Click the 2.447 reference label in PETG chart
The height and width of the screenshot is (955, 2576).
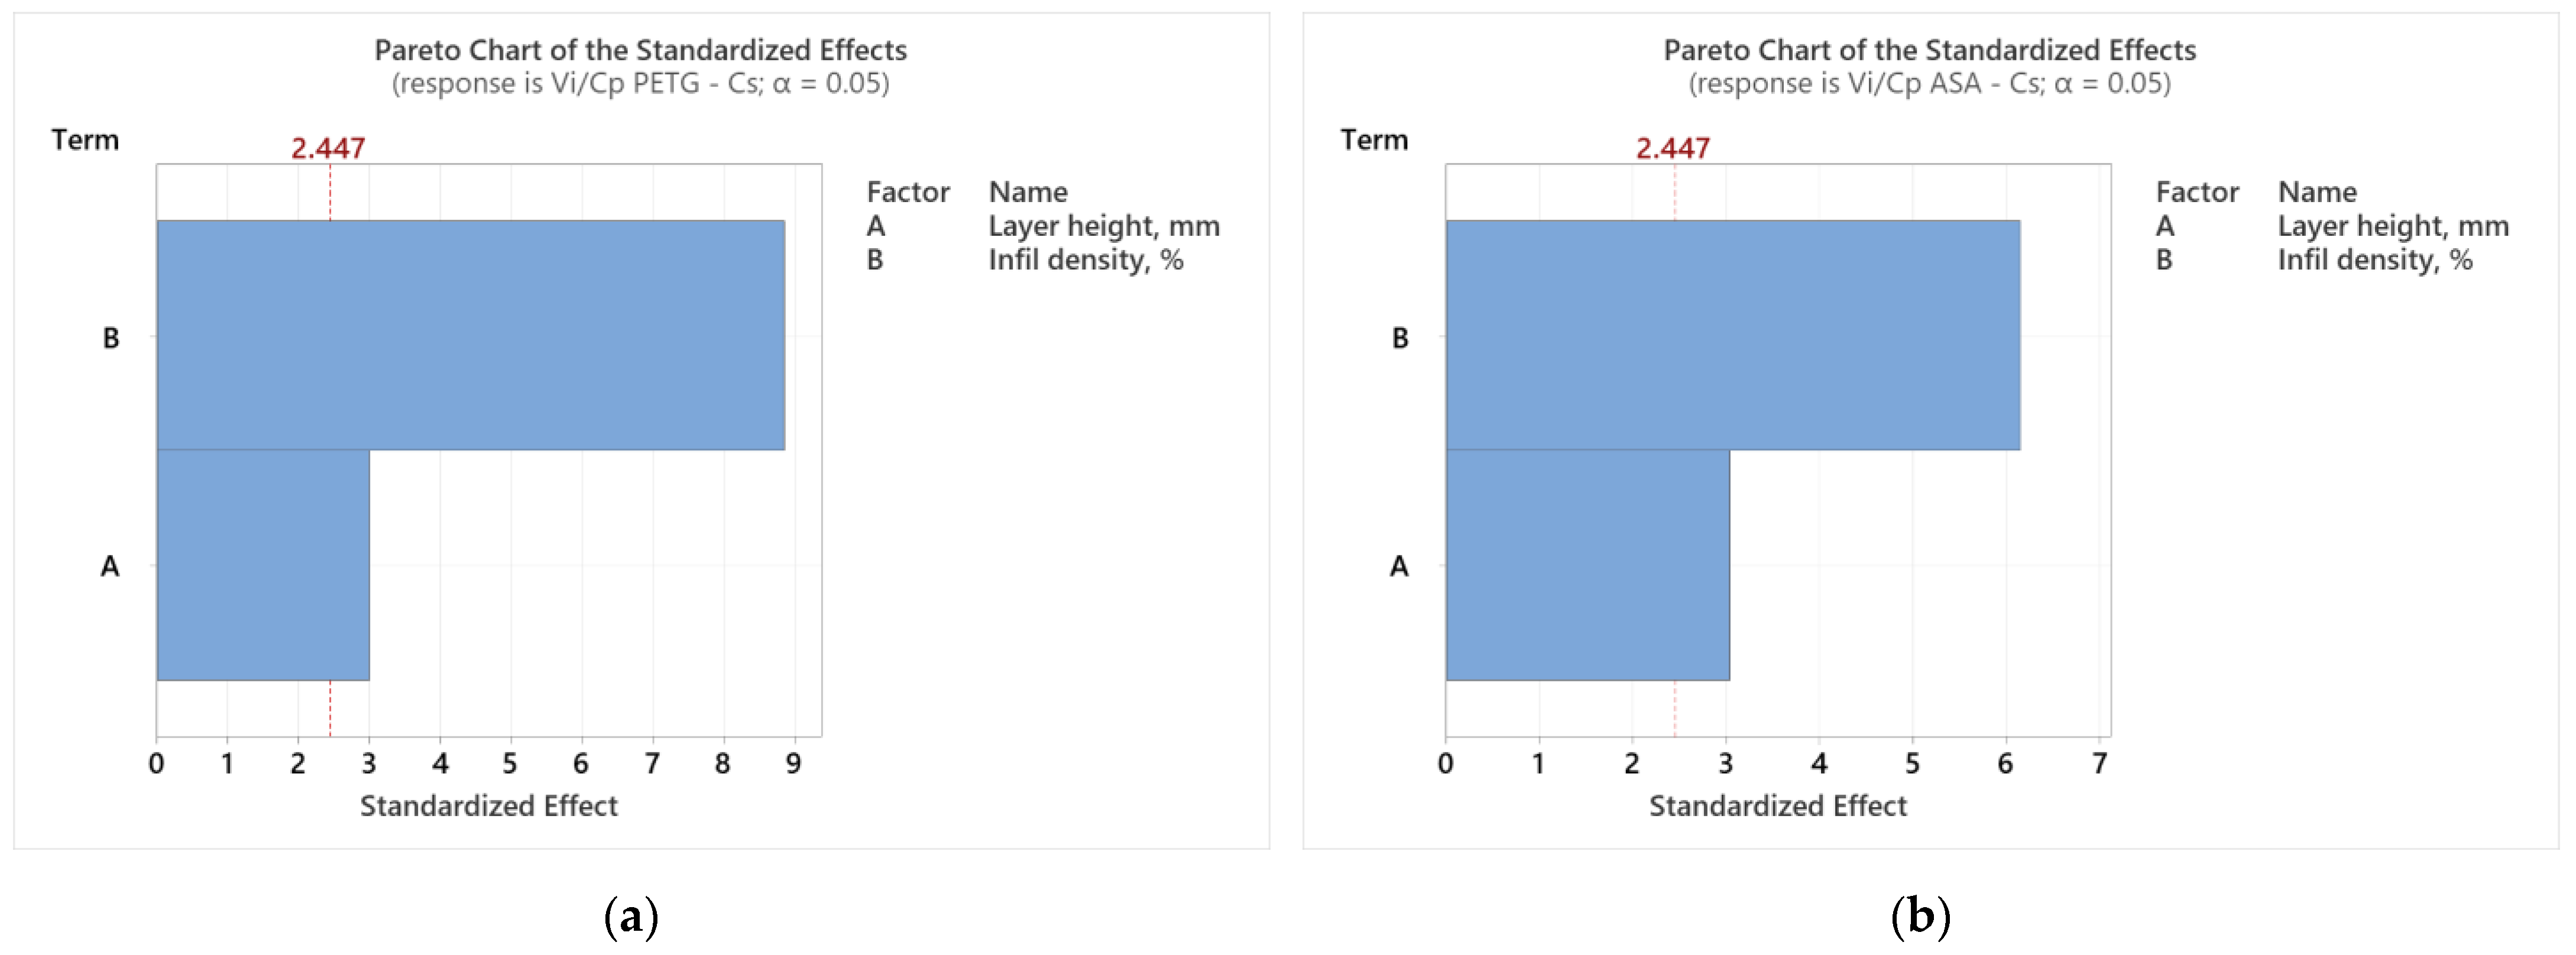(x=328, y=148)
